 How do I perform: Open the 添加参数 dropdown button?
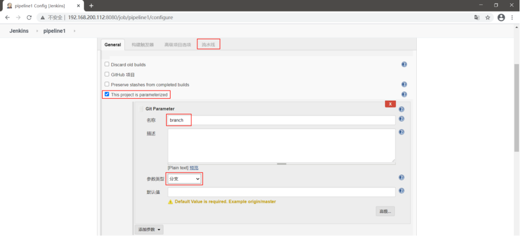click(149, 229)
